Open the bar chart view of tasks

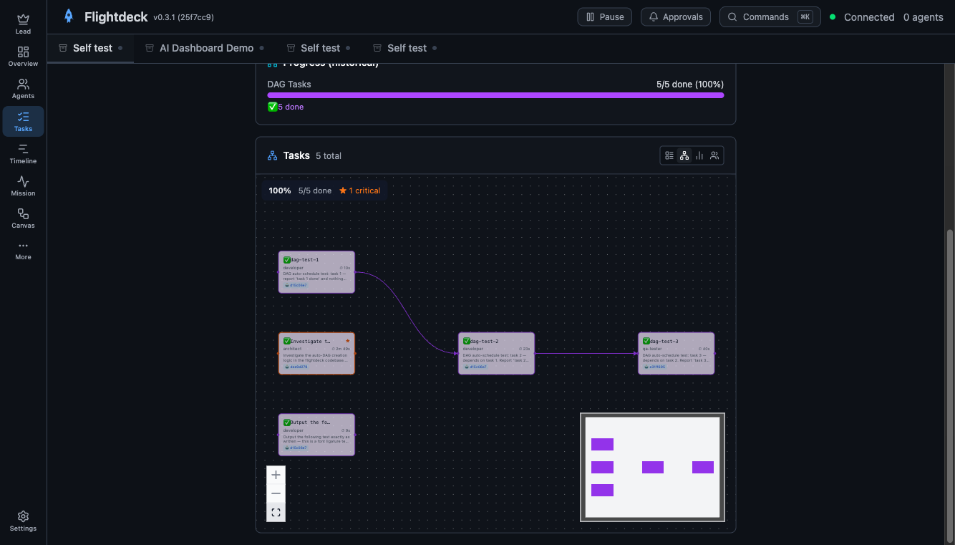point(699,155)
